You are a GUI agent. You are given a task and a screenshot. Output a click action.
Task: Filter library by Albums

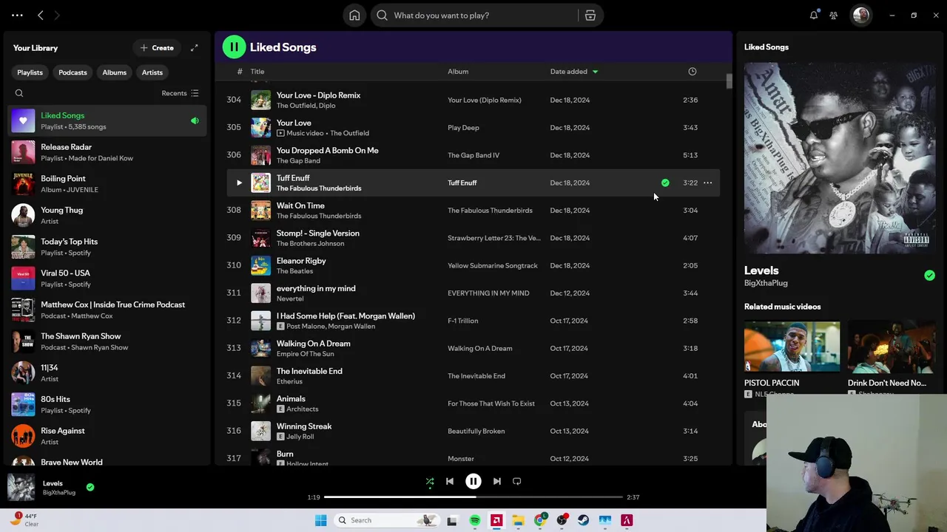pyautogui.click(x=114, y=72)
